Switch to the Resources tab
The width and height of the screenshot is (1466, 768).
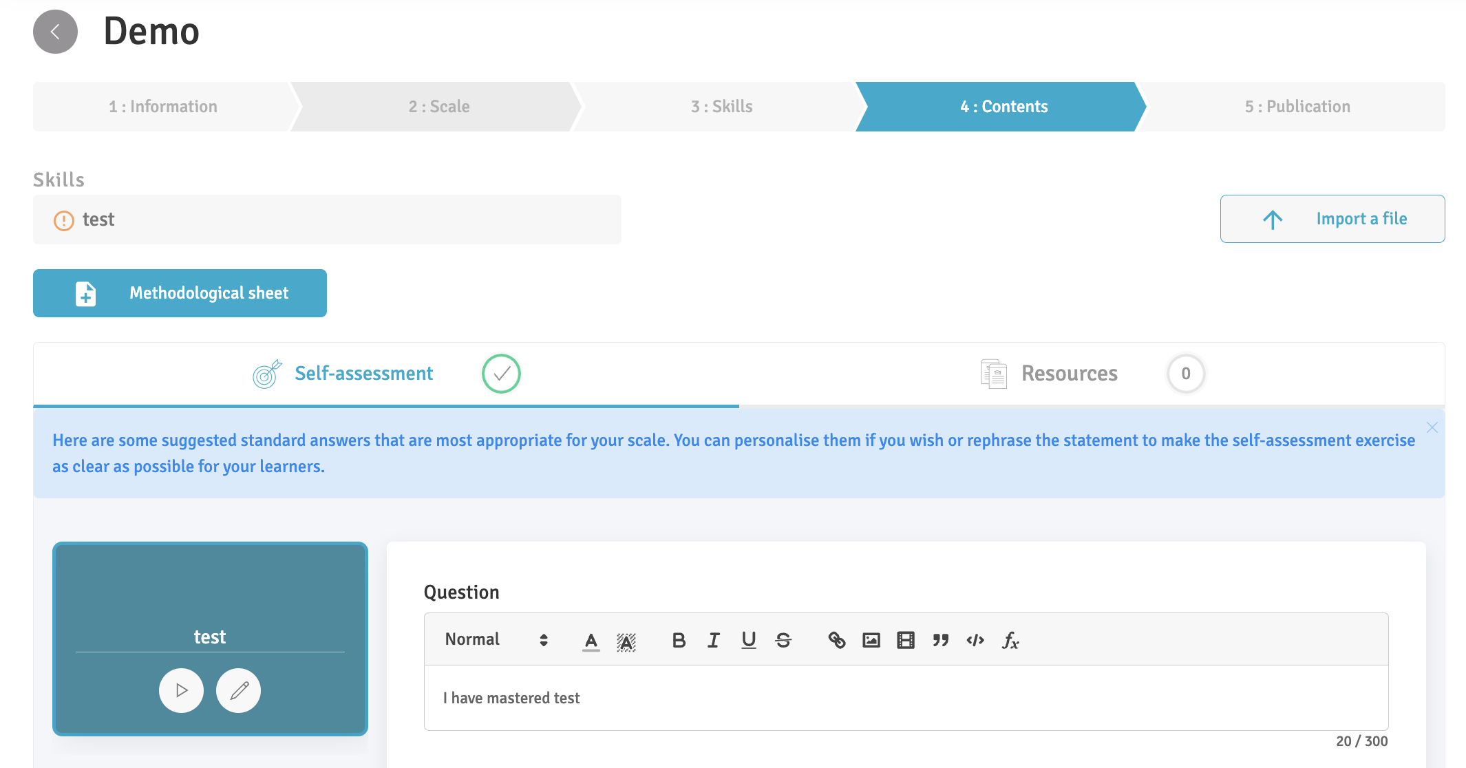point(1069,374)
